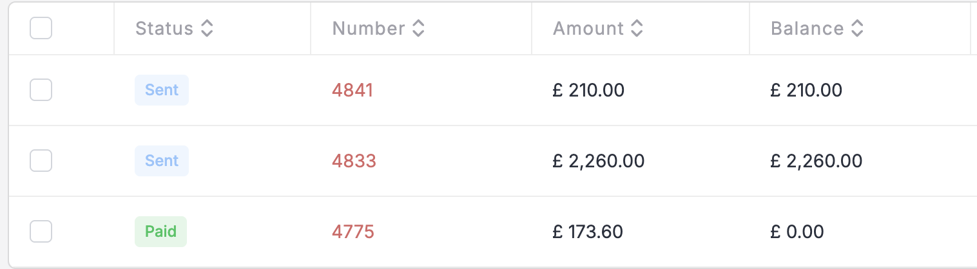Viewport: 977px width, 269px height.
Task: Click the sort arrows next to Number
Action: point(418,28)
